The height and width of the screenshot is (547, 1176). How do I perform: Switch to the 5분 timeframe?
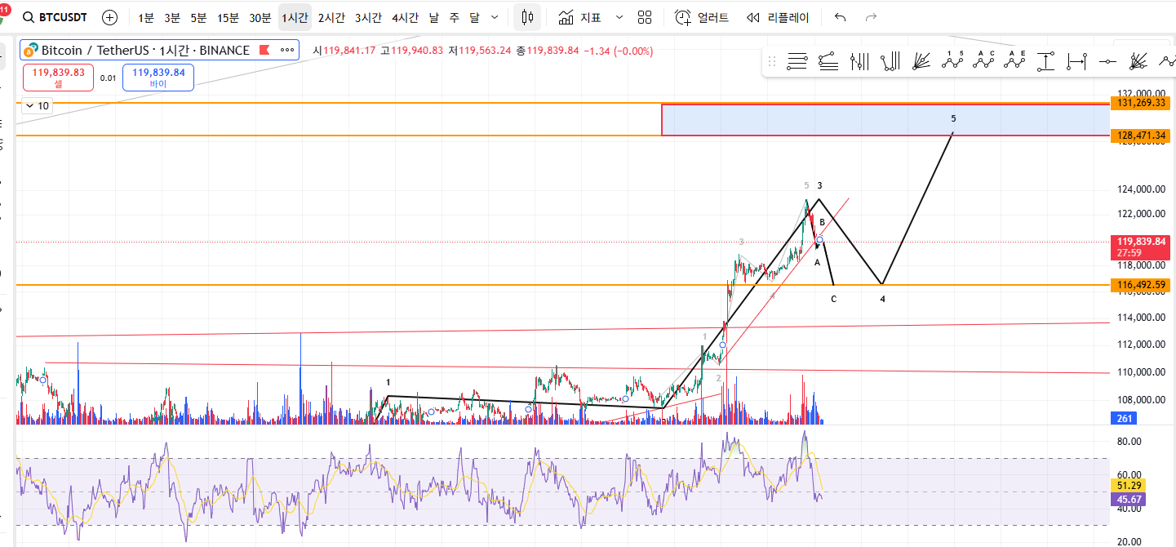click(x=198, y=17)
